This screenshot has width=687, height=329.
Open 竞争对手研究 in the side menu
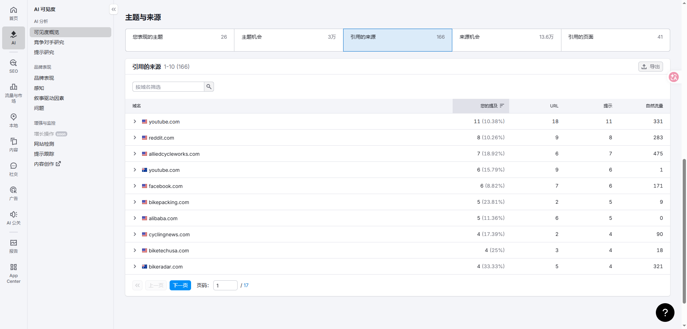point(49,42)
